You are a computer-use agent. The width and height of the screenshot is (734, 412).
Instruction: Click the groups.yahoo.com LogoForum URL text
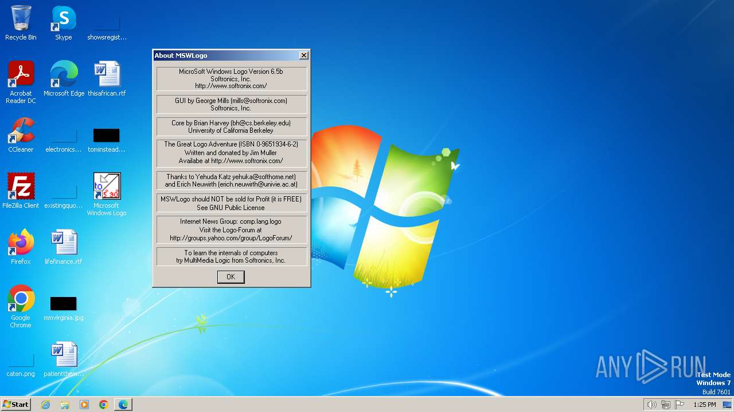[x=231, y=238]
